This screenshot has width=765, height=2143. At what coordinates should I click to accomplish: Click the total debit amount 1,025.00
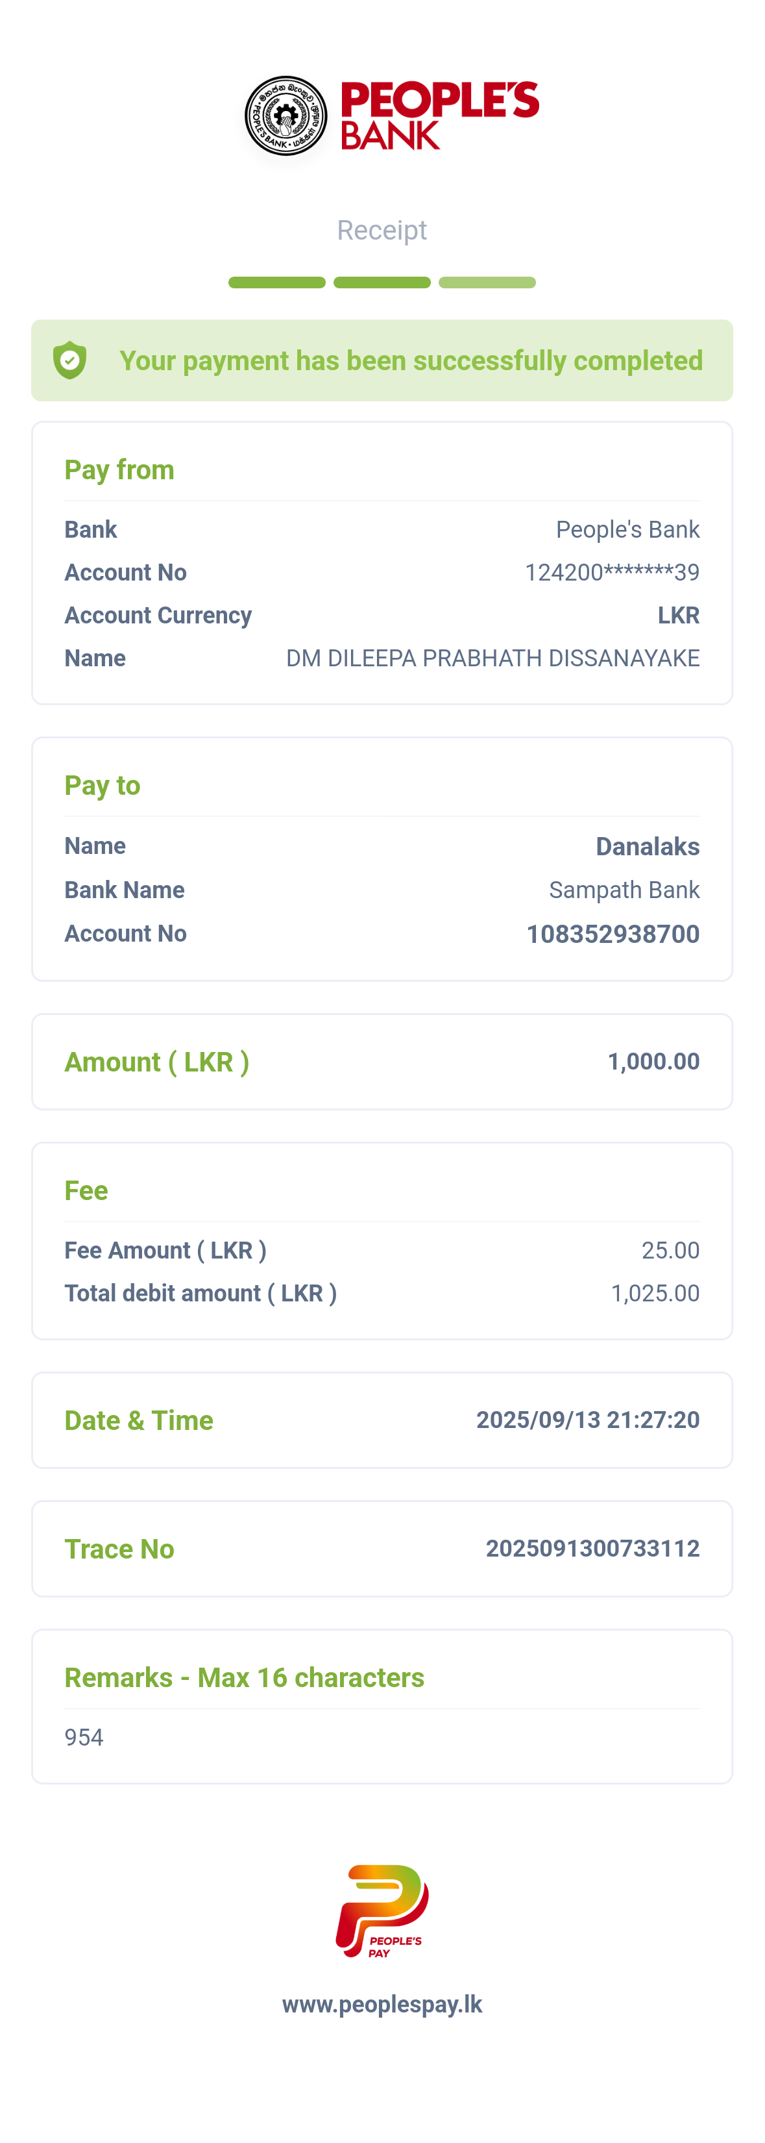pyautogui.click(x=655, y=1293)
